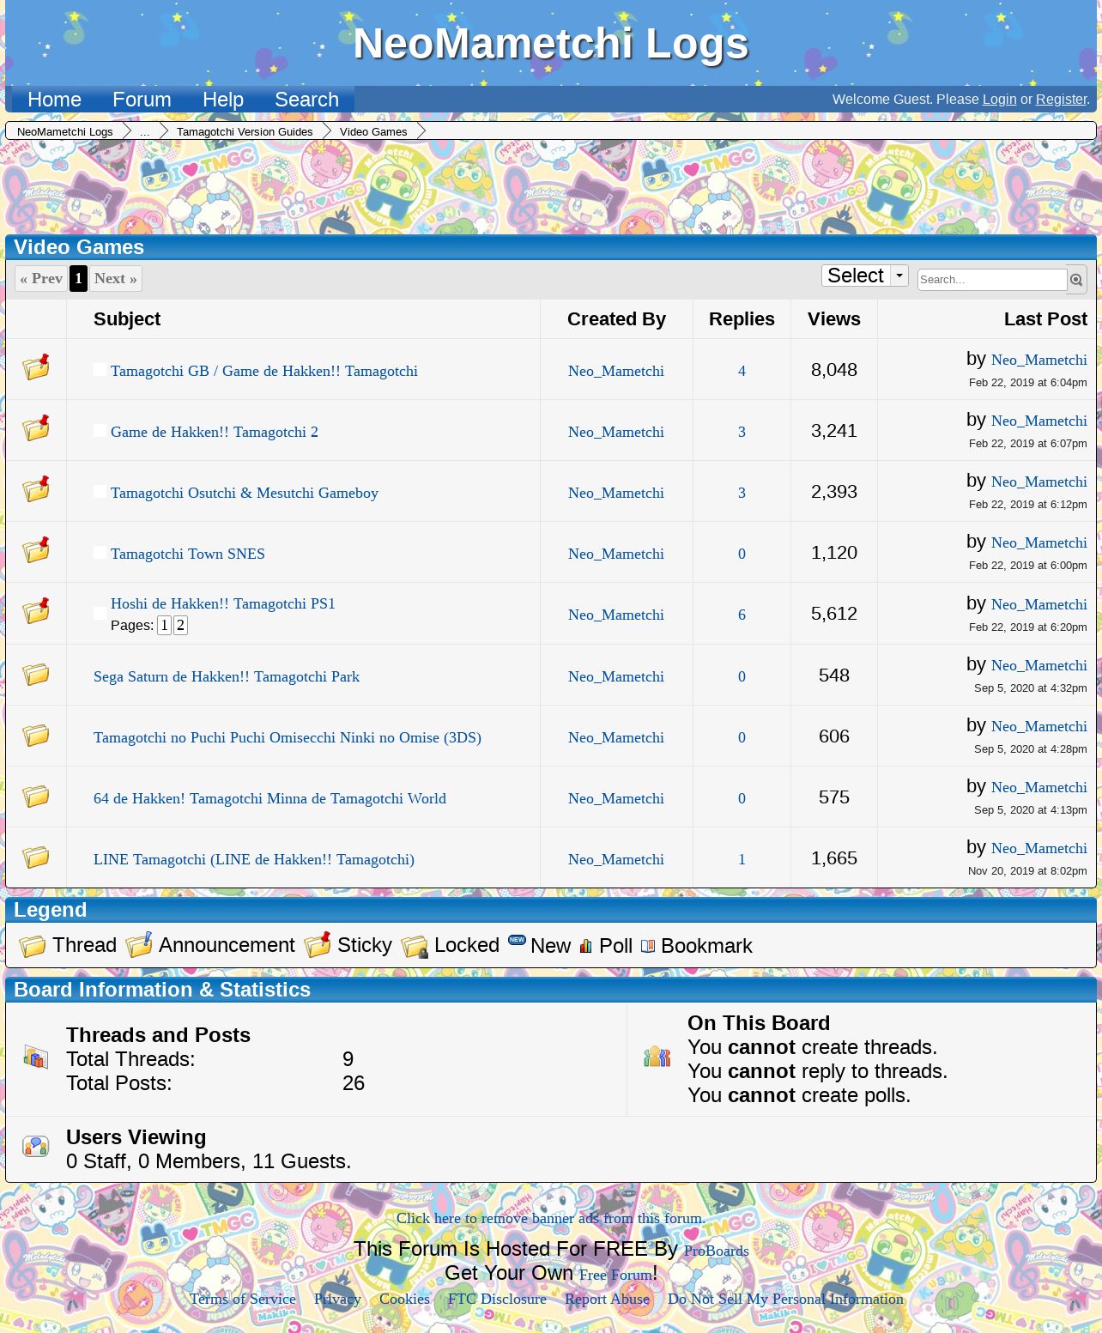Viewport: 1102px width, 1333px height.
Task: Click the Users Viewing icon
Action: tap(36, 1147)
